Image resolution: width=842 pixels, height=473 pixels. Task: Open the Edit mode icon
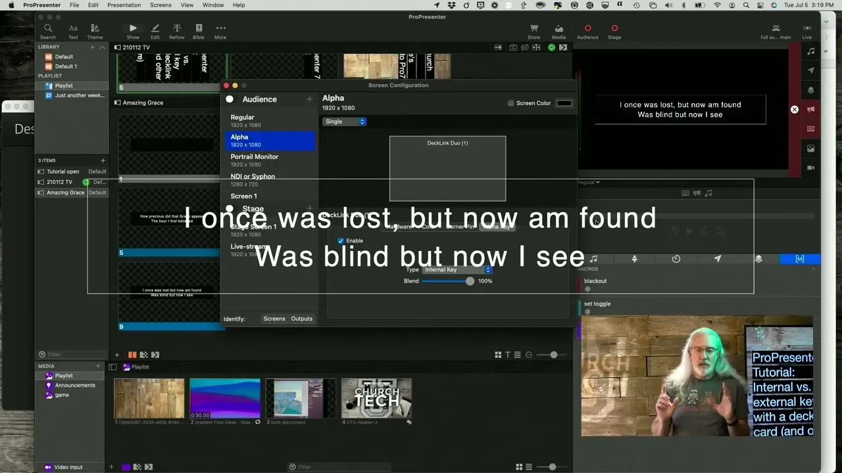click(x=155, y=29)
